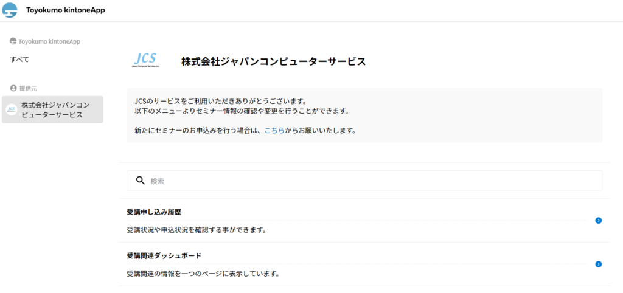
Task: Open the こちら seminar application link
Action: click(274, 130)
